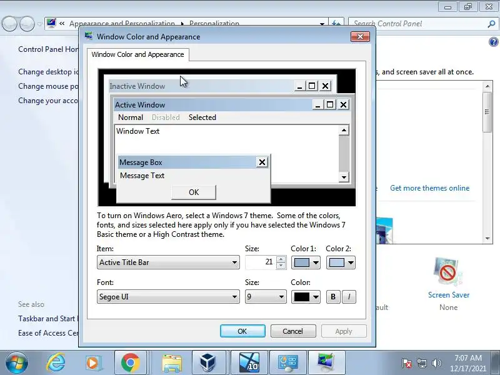Open the Font dropdown showing Segoe UI
The width and height of the screenshot is (500, 375).
[168, 297]
